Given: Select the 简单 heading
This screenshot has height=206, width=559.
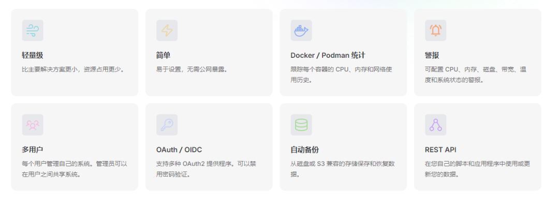Looking at the screenshot, I should click(163, 56).
